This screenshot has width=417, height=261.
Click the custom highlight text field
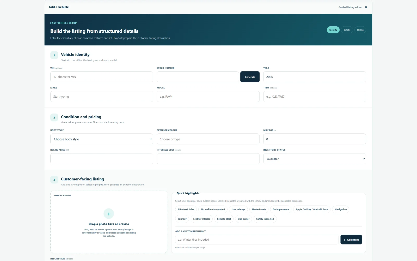257,240
